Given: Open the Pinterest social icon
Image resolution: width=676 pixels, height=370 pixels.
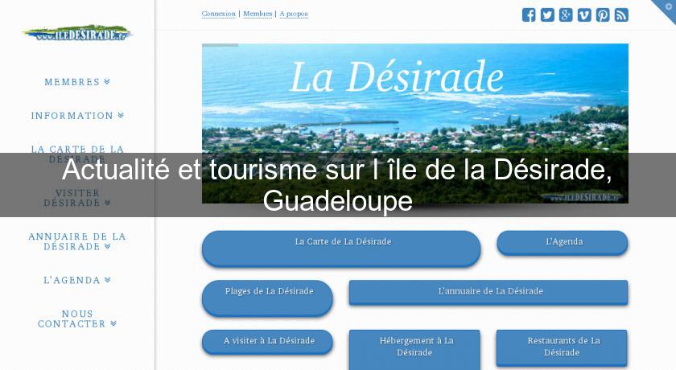Looking at the screenshot, I should [x=603, y=15].
